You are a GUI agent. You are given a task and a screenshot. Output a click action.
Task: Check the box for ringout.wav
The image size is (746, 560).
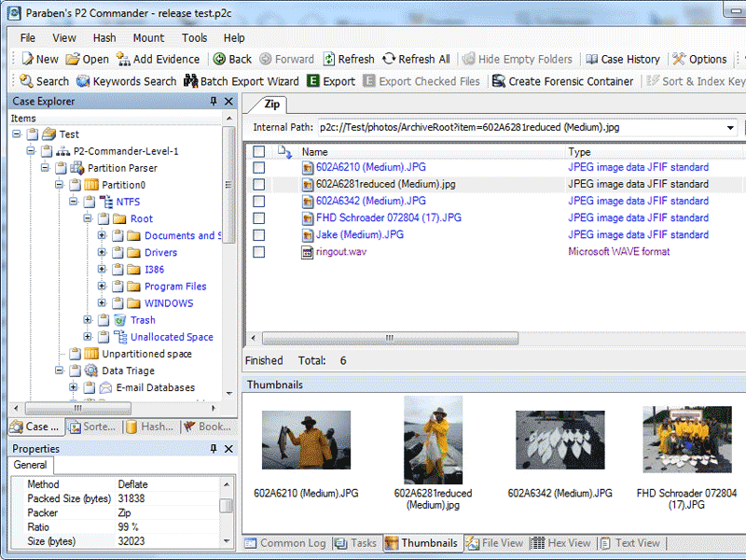point(259,252)
